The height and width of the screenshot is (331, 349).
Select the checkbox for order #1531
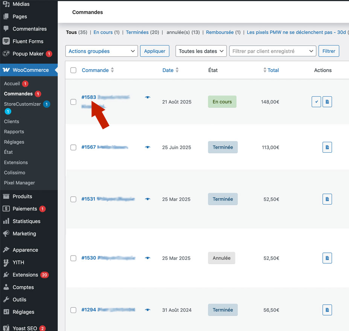(73, 199)
